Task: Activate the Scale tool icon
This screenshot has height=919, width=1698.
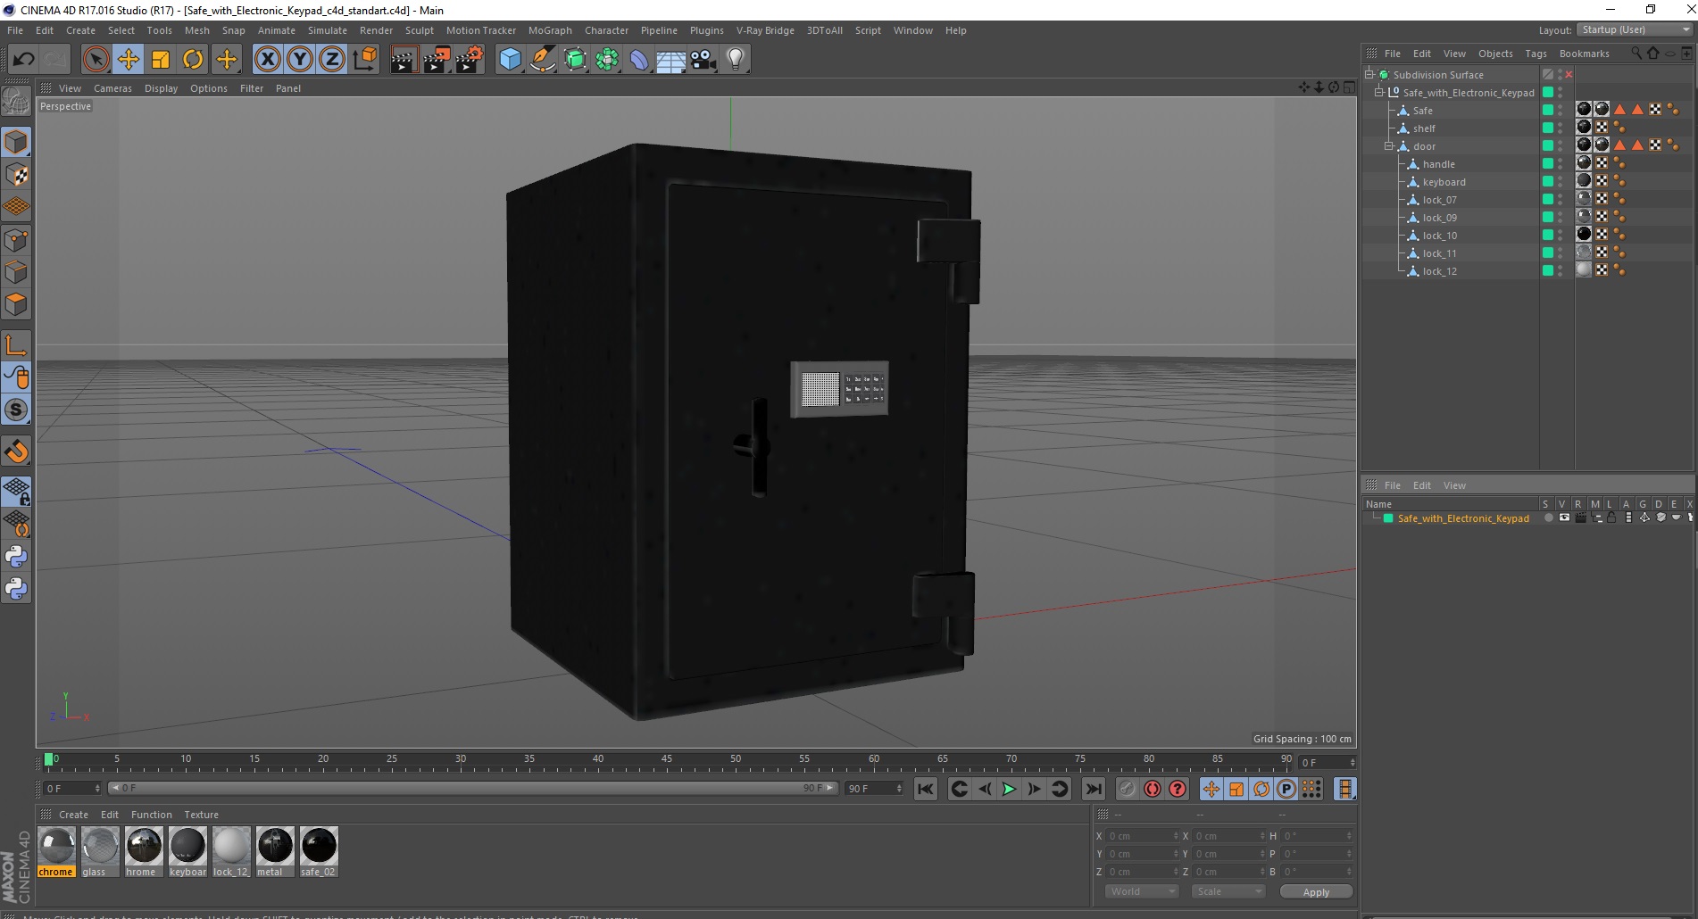Action: tap(161, 60)
